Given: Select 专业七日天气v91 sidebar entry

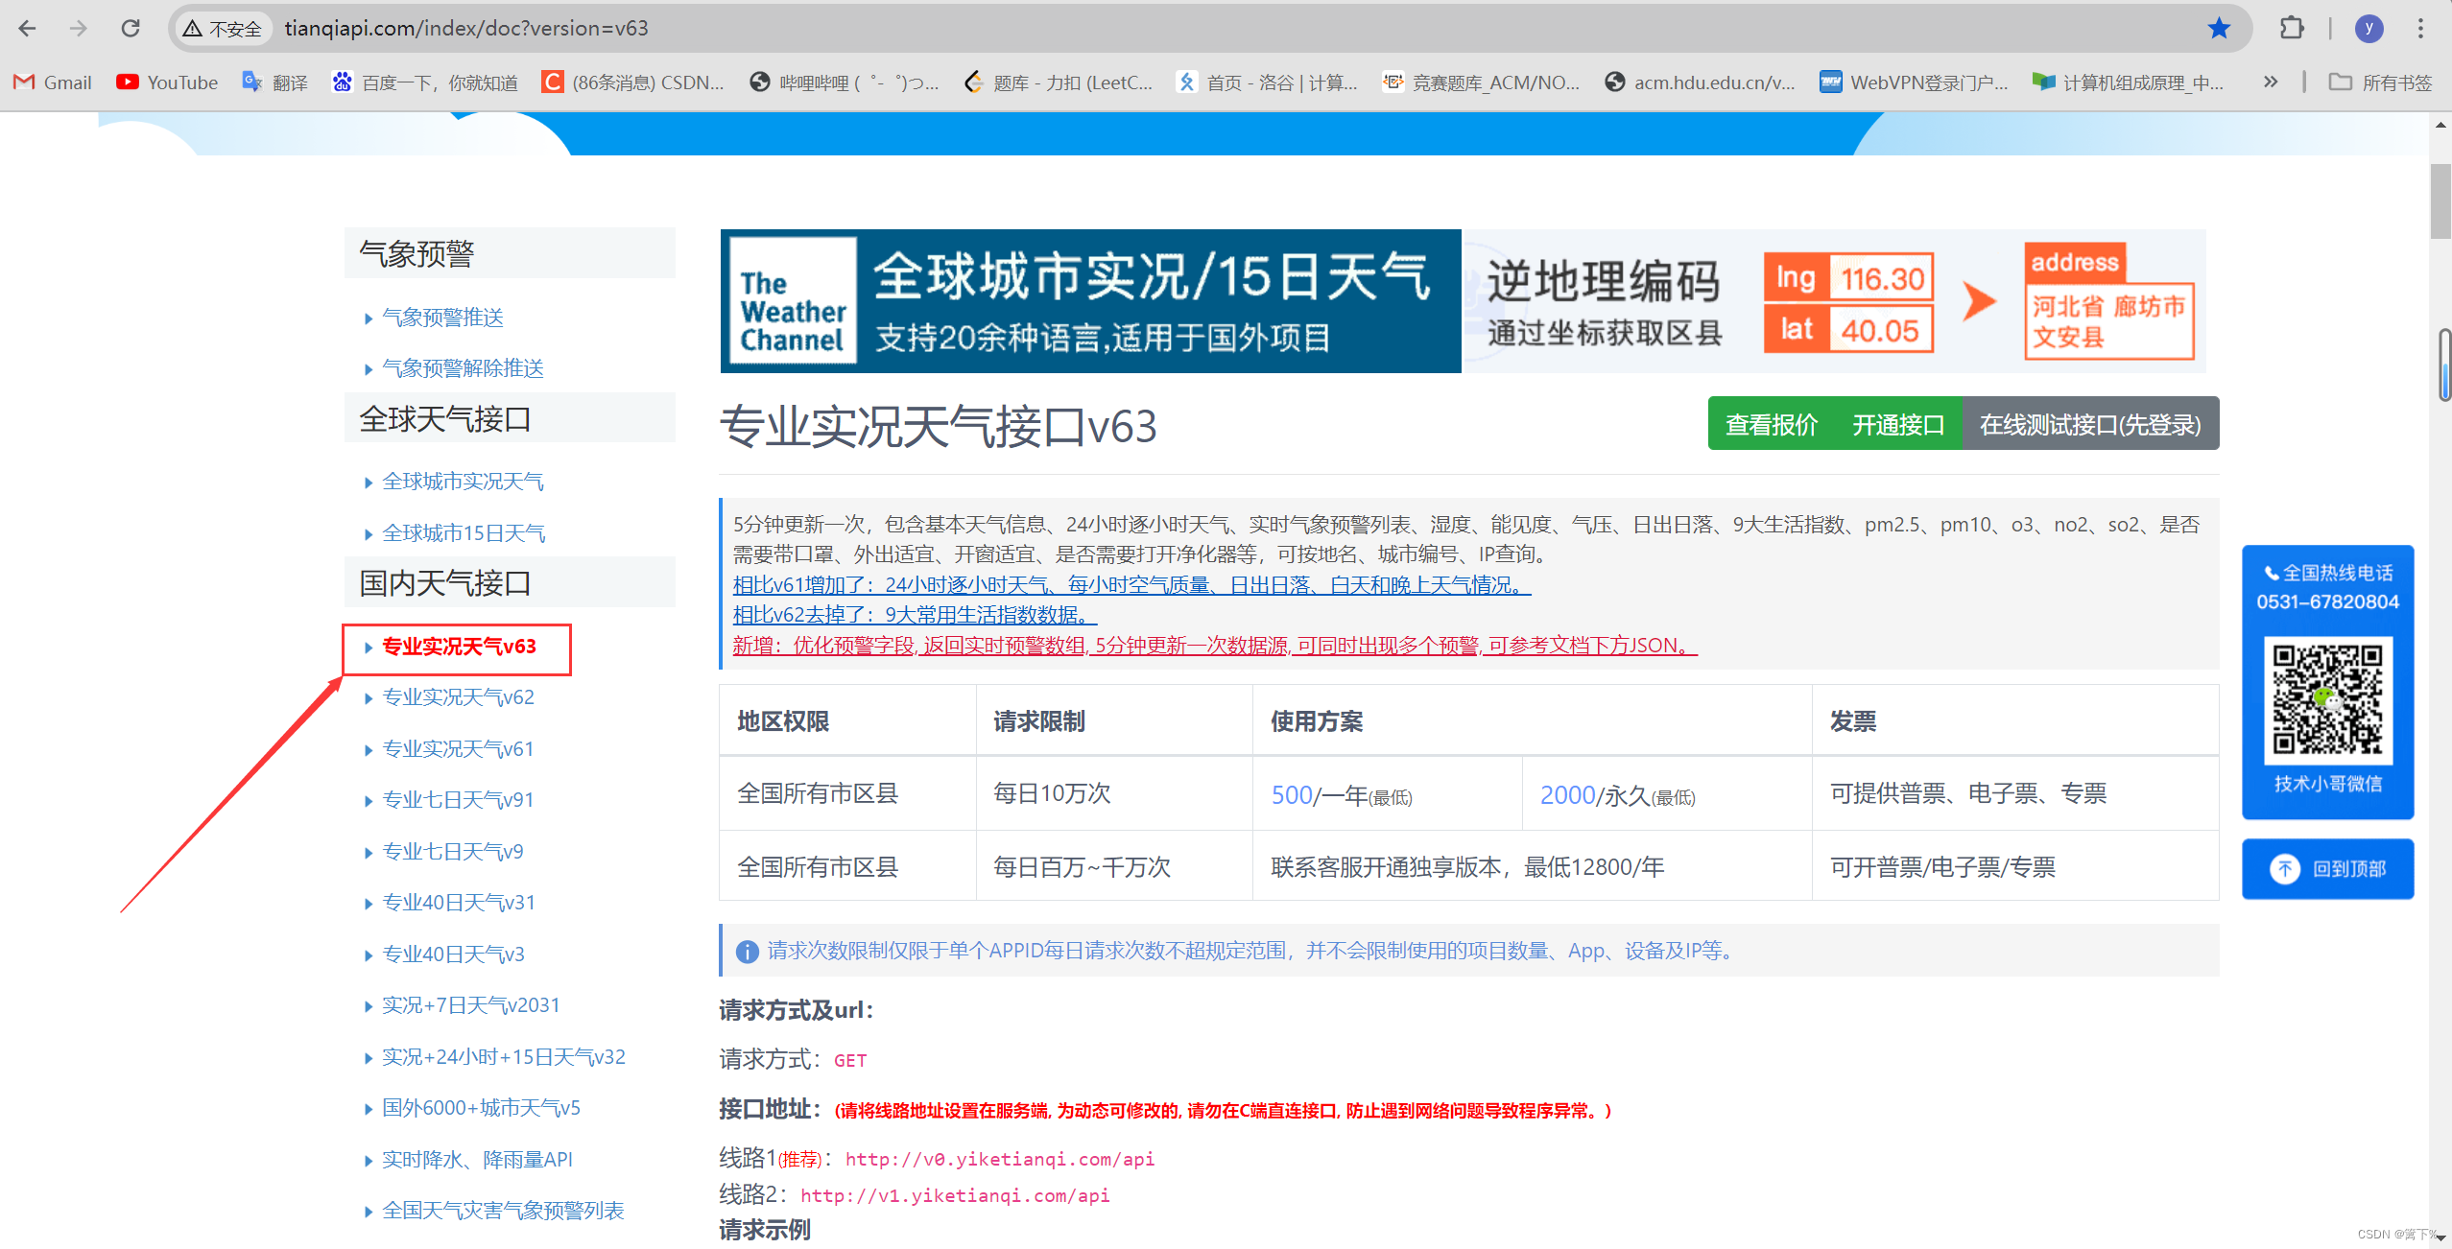Looking at the screenshot, I should (x=458, y=800).
